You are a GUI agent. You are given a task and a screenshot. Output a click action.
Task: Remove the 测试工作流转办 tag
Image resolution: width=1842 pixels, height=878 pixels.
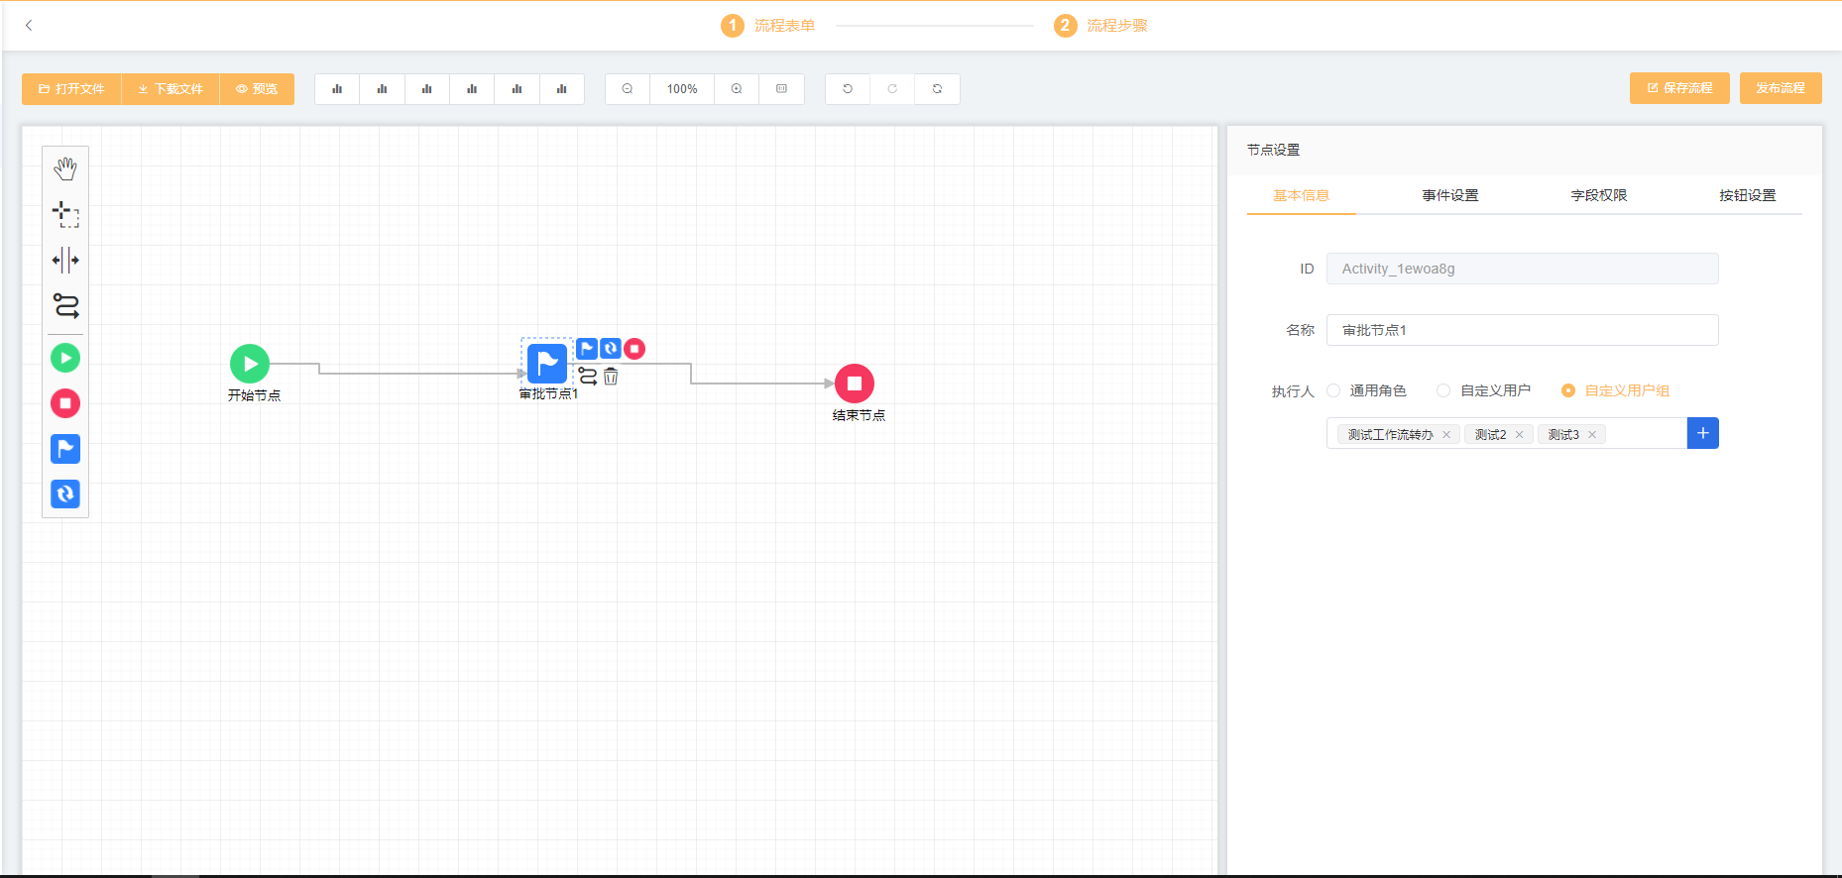tap(1446, 435)
